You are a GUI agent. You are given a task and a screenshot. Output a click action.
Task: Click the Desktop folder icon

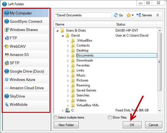coord(73,50)
